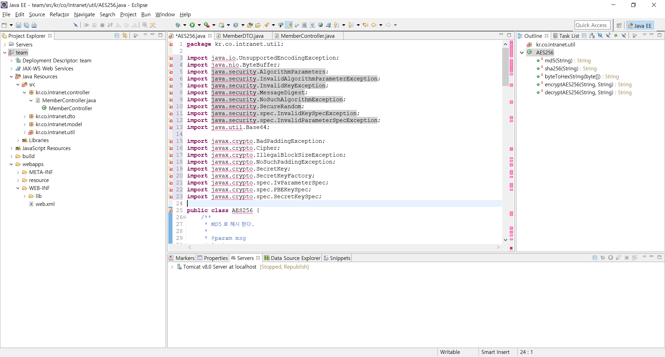Open the Refactor menu

(x=59, y=14)
